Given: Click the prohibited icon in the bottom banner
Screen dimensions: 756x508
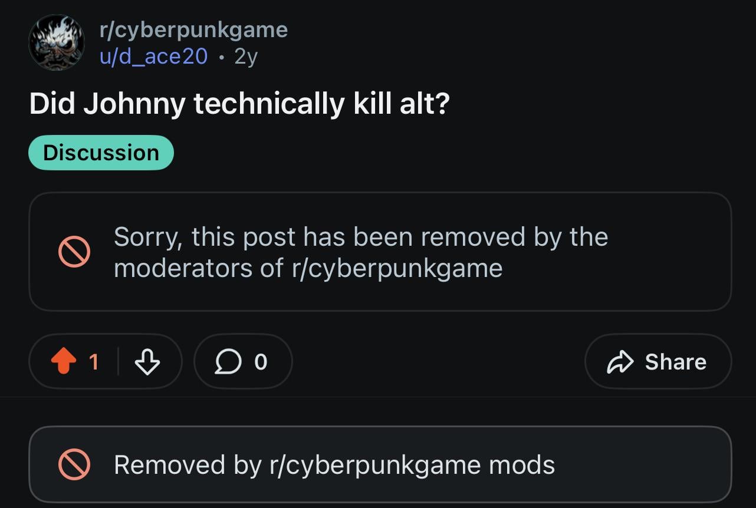Looking at the screenshot, I should [x=74, y=465].
